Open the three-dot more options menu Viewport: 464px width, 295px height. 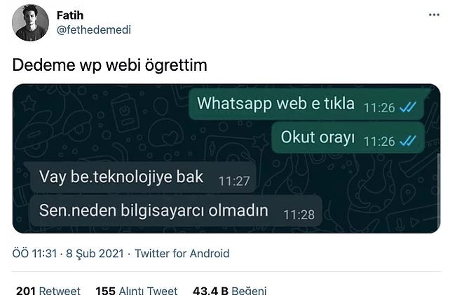tap(434, 15)
